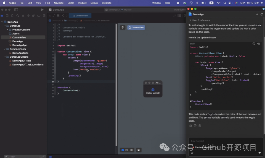Select ContentView in the project navigator
The image size is (265, 158).
pyautogui.click(x=23, y=37)
